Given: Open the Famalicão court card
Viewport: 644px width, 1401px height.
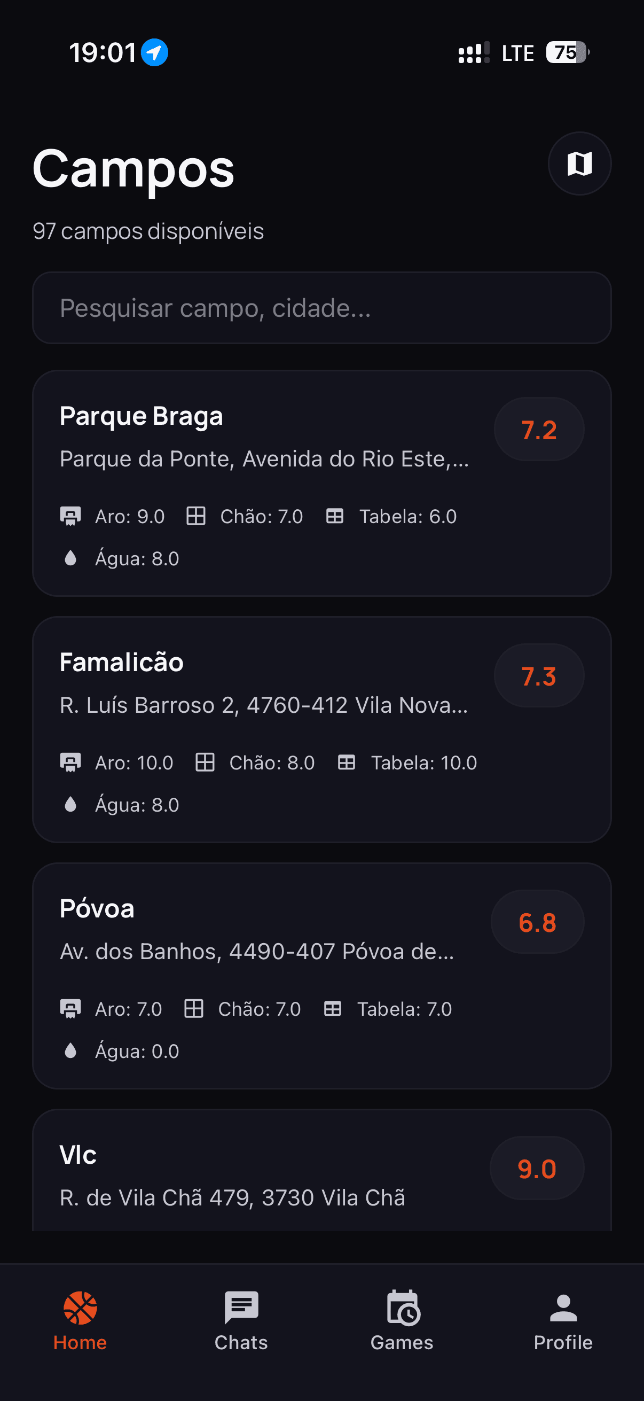Looking at the screenshot, I should (x=272, y=729).
